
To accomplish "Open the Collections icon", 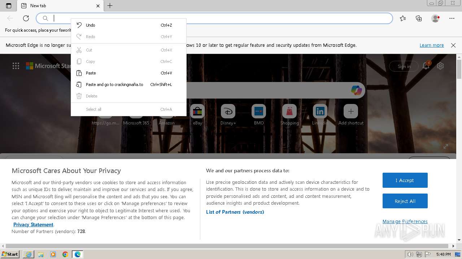I will pyautogui.click(x=419, y=18).
